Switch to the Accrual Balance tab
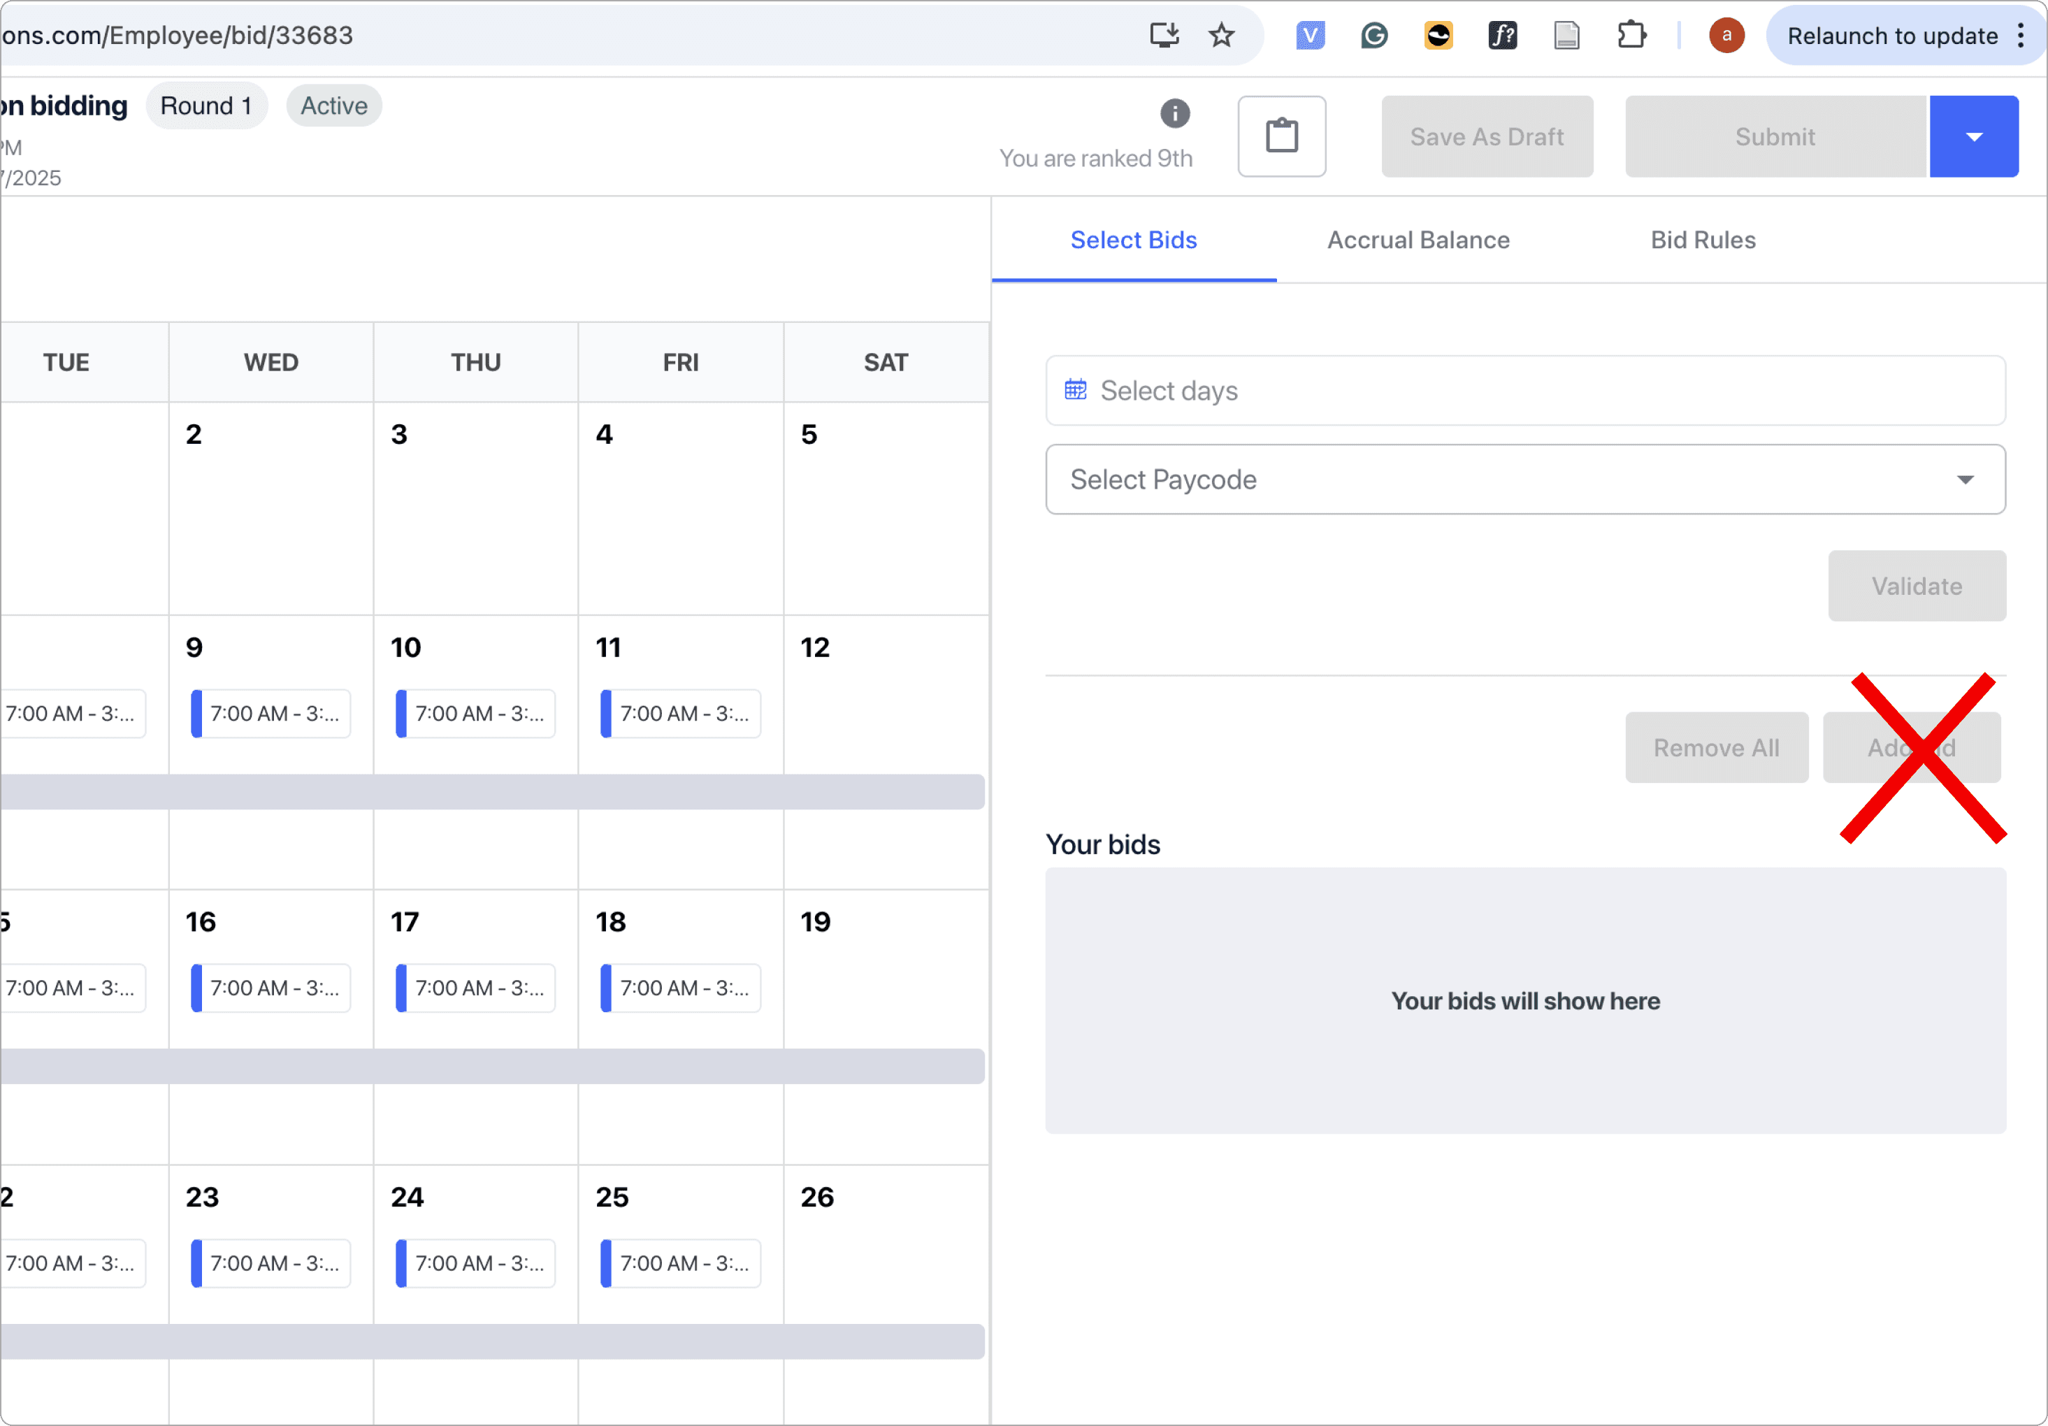Viewport: 2048px width, 1426px height. click(x=1418, y=240)
